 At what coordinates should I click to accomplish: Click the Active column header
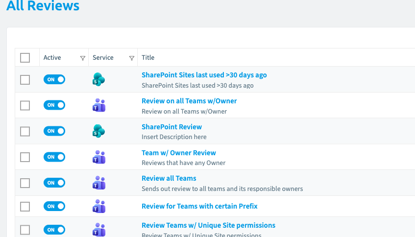52,57
